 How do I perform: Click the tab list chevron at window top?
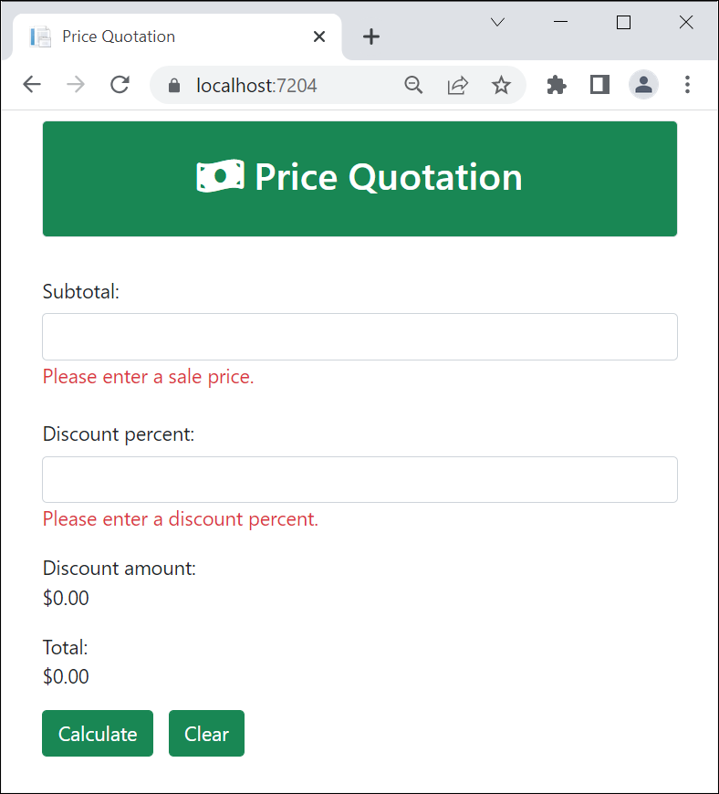tap(497, 22)
